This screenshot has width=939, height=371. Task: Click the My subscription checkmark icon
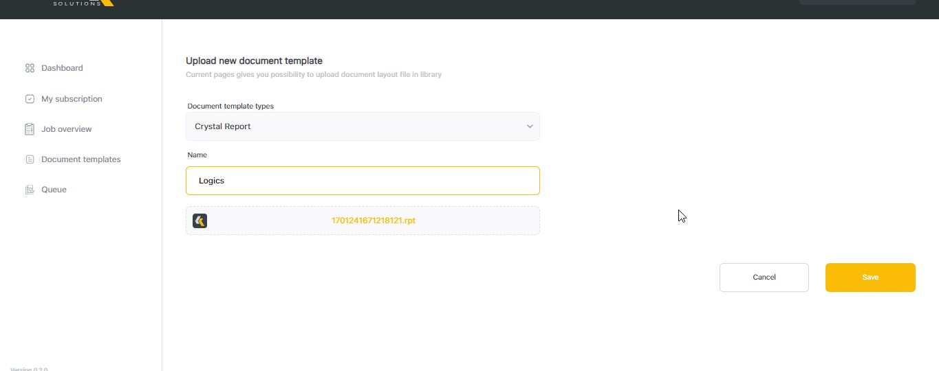(x=30, y=99)
